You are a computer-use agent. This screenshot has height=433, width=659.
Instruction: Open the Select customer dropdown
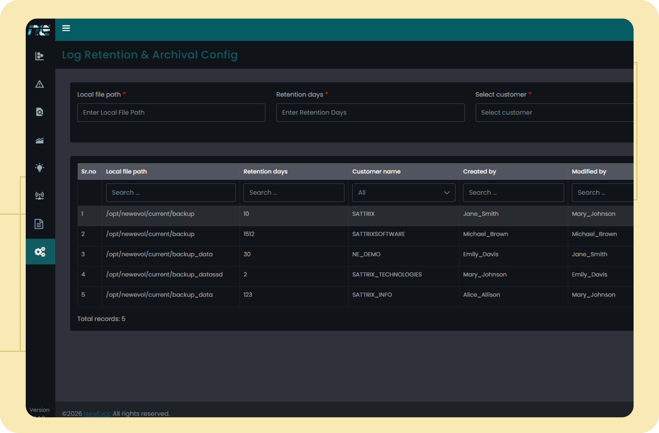[554, 113]
